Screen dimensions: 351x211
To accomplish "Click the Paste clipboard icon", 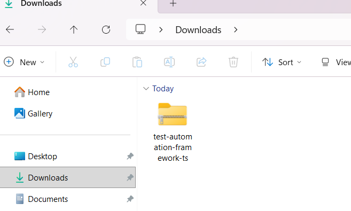I will [x=137, y=62].
